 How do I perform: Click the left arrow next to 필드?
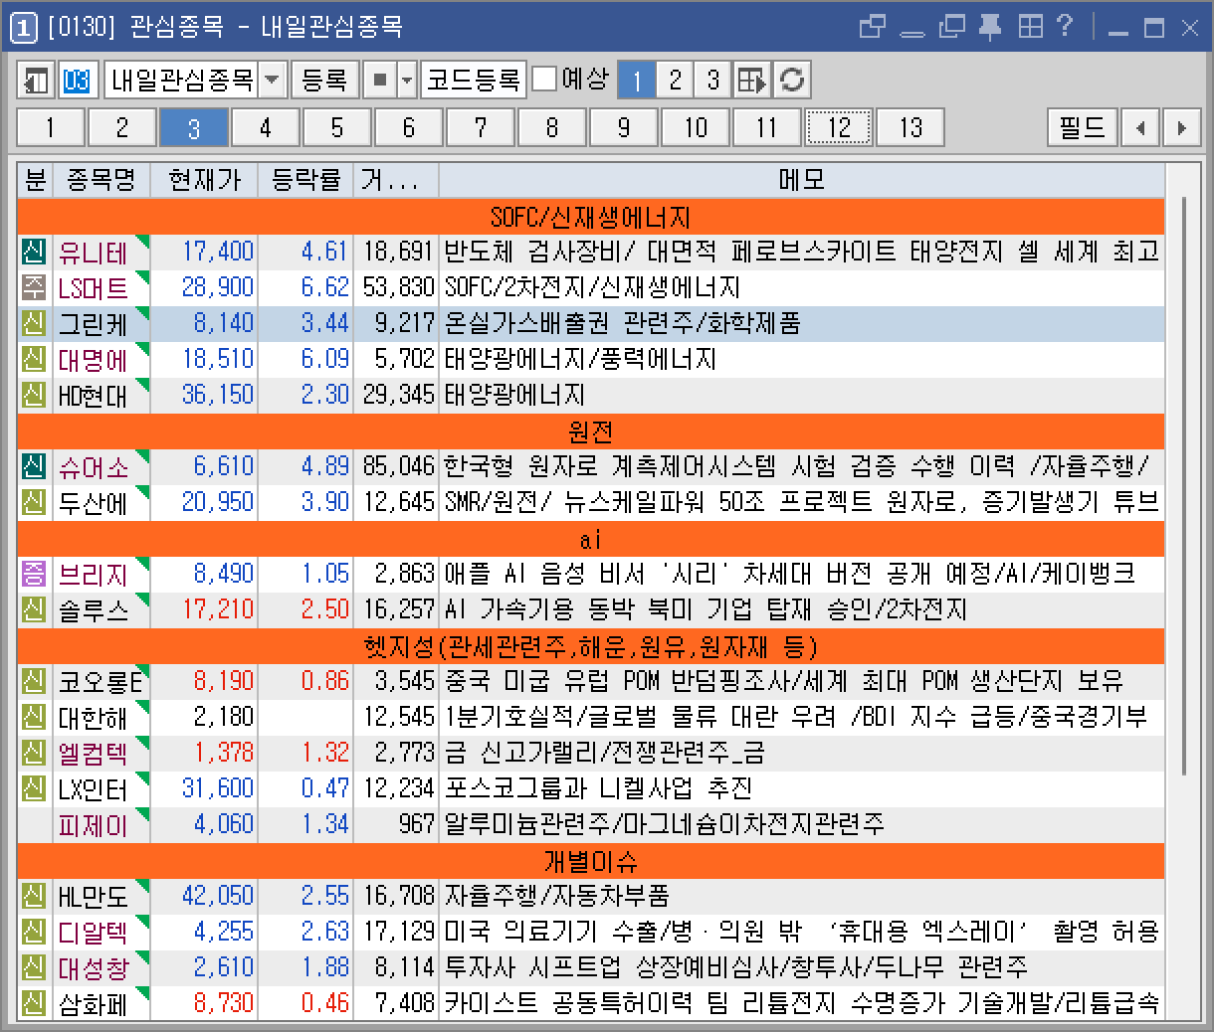point(1141,128)
